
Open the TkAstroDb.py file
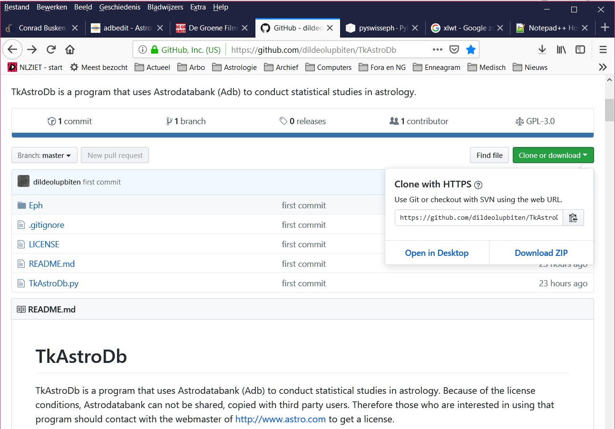click(53, 283)
